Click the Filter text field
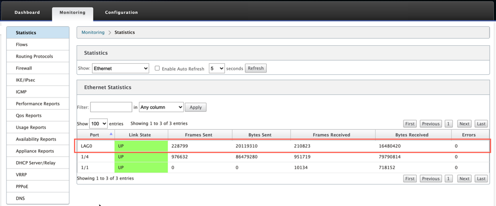The width and height of the screenshot is (496, 206). [111, 107]
